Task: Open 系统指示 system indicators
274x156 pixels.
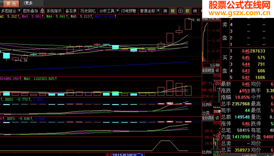Action: pos(54,11)
